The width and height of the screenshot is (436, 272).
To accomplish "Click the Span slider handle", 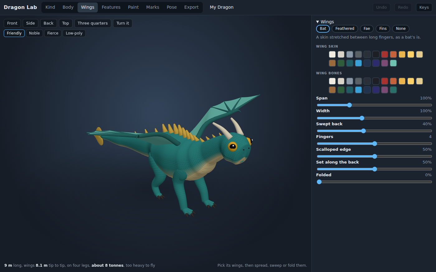I will pyautogui.click(x=349, y=105).
